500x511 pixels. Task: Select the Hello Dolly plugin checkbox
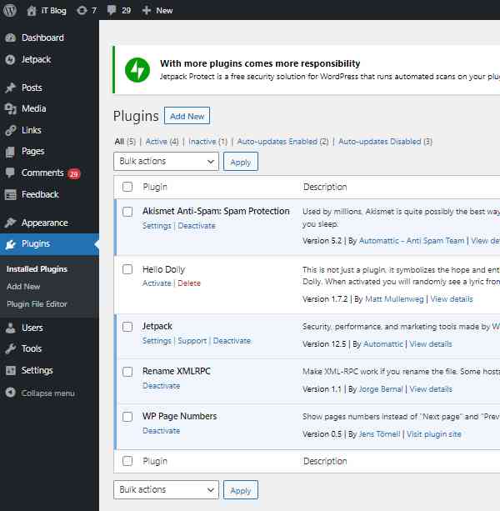pyautogui.click(x=127, y=269)
